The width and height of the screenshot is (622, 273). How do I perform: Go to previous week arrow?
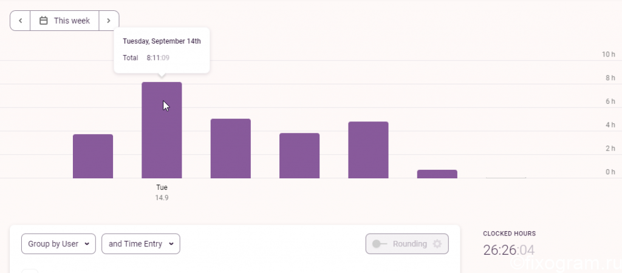coord(20,21)
